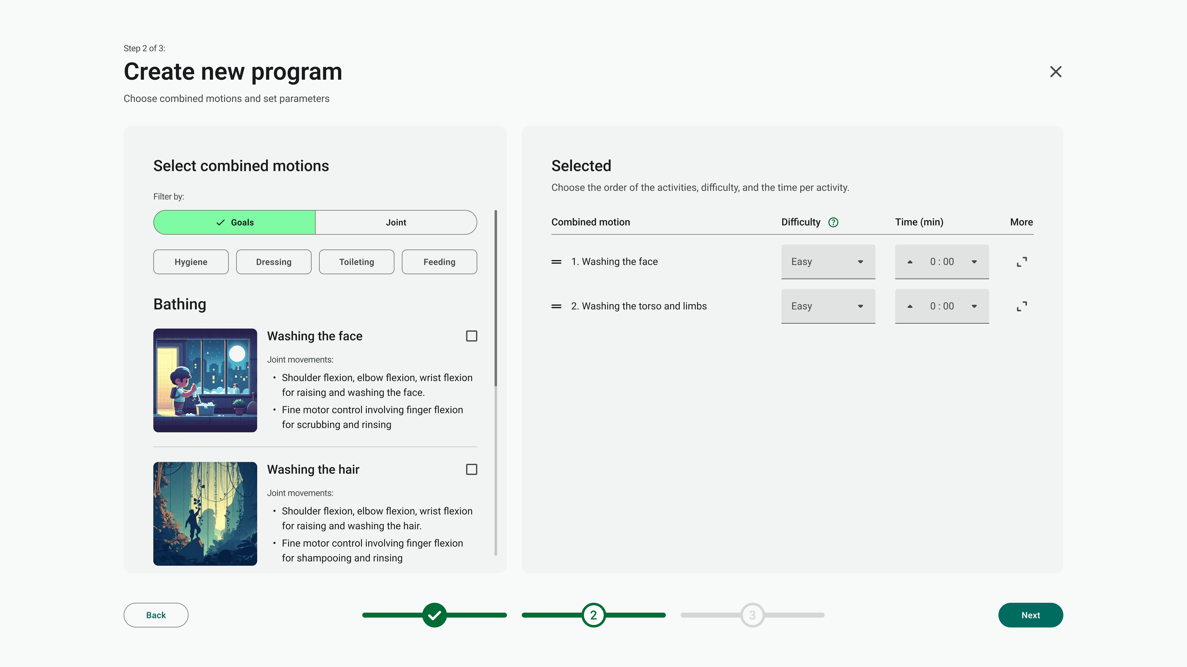This screenshot has width=1187, height=667.
Task: Click step 3 circle in progress indicator
Action: tap(752, 615)
